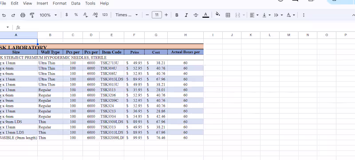Viewport: 355px width, 160px height.
Task: Open vertical align dropdown
Action: tap(267, 15)
